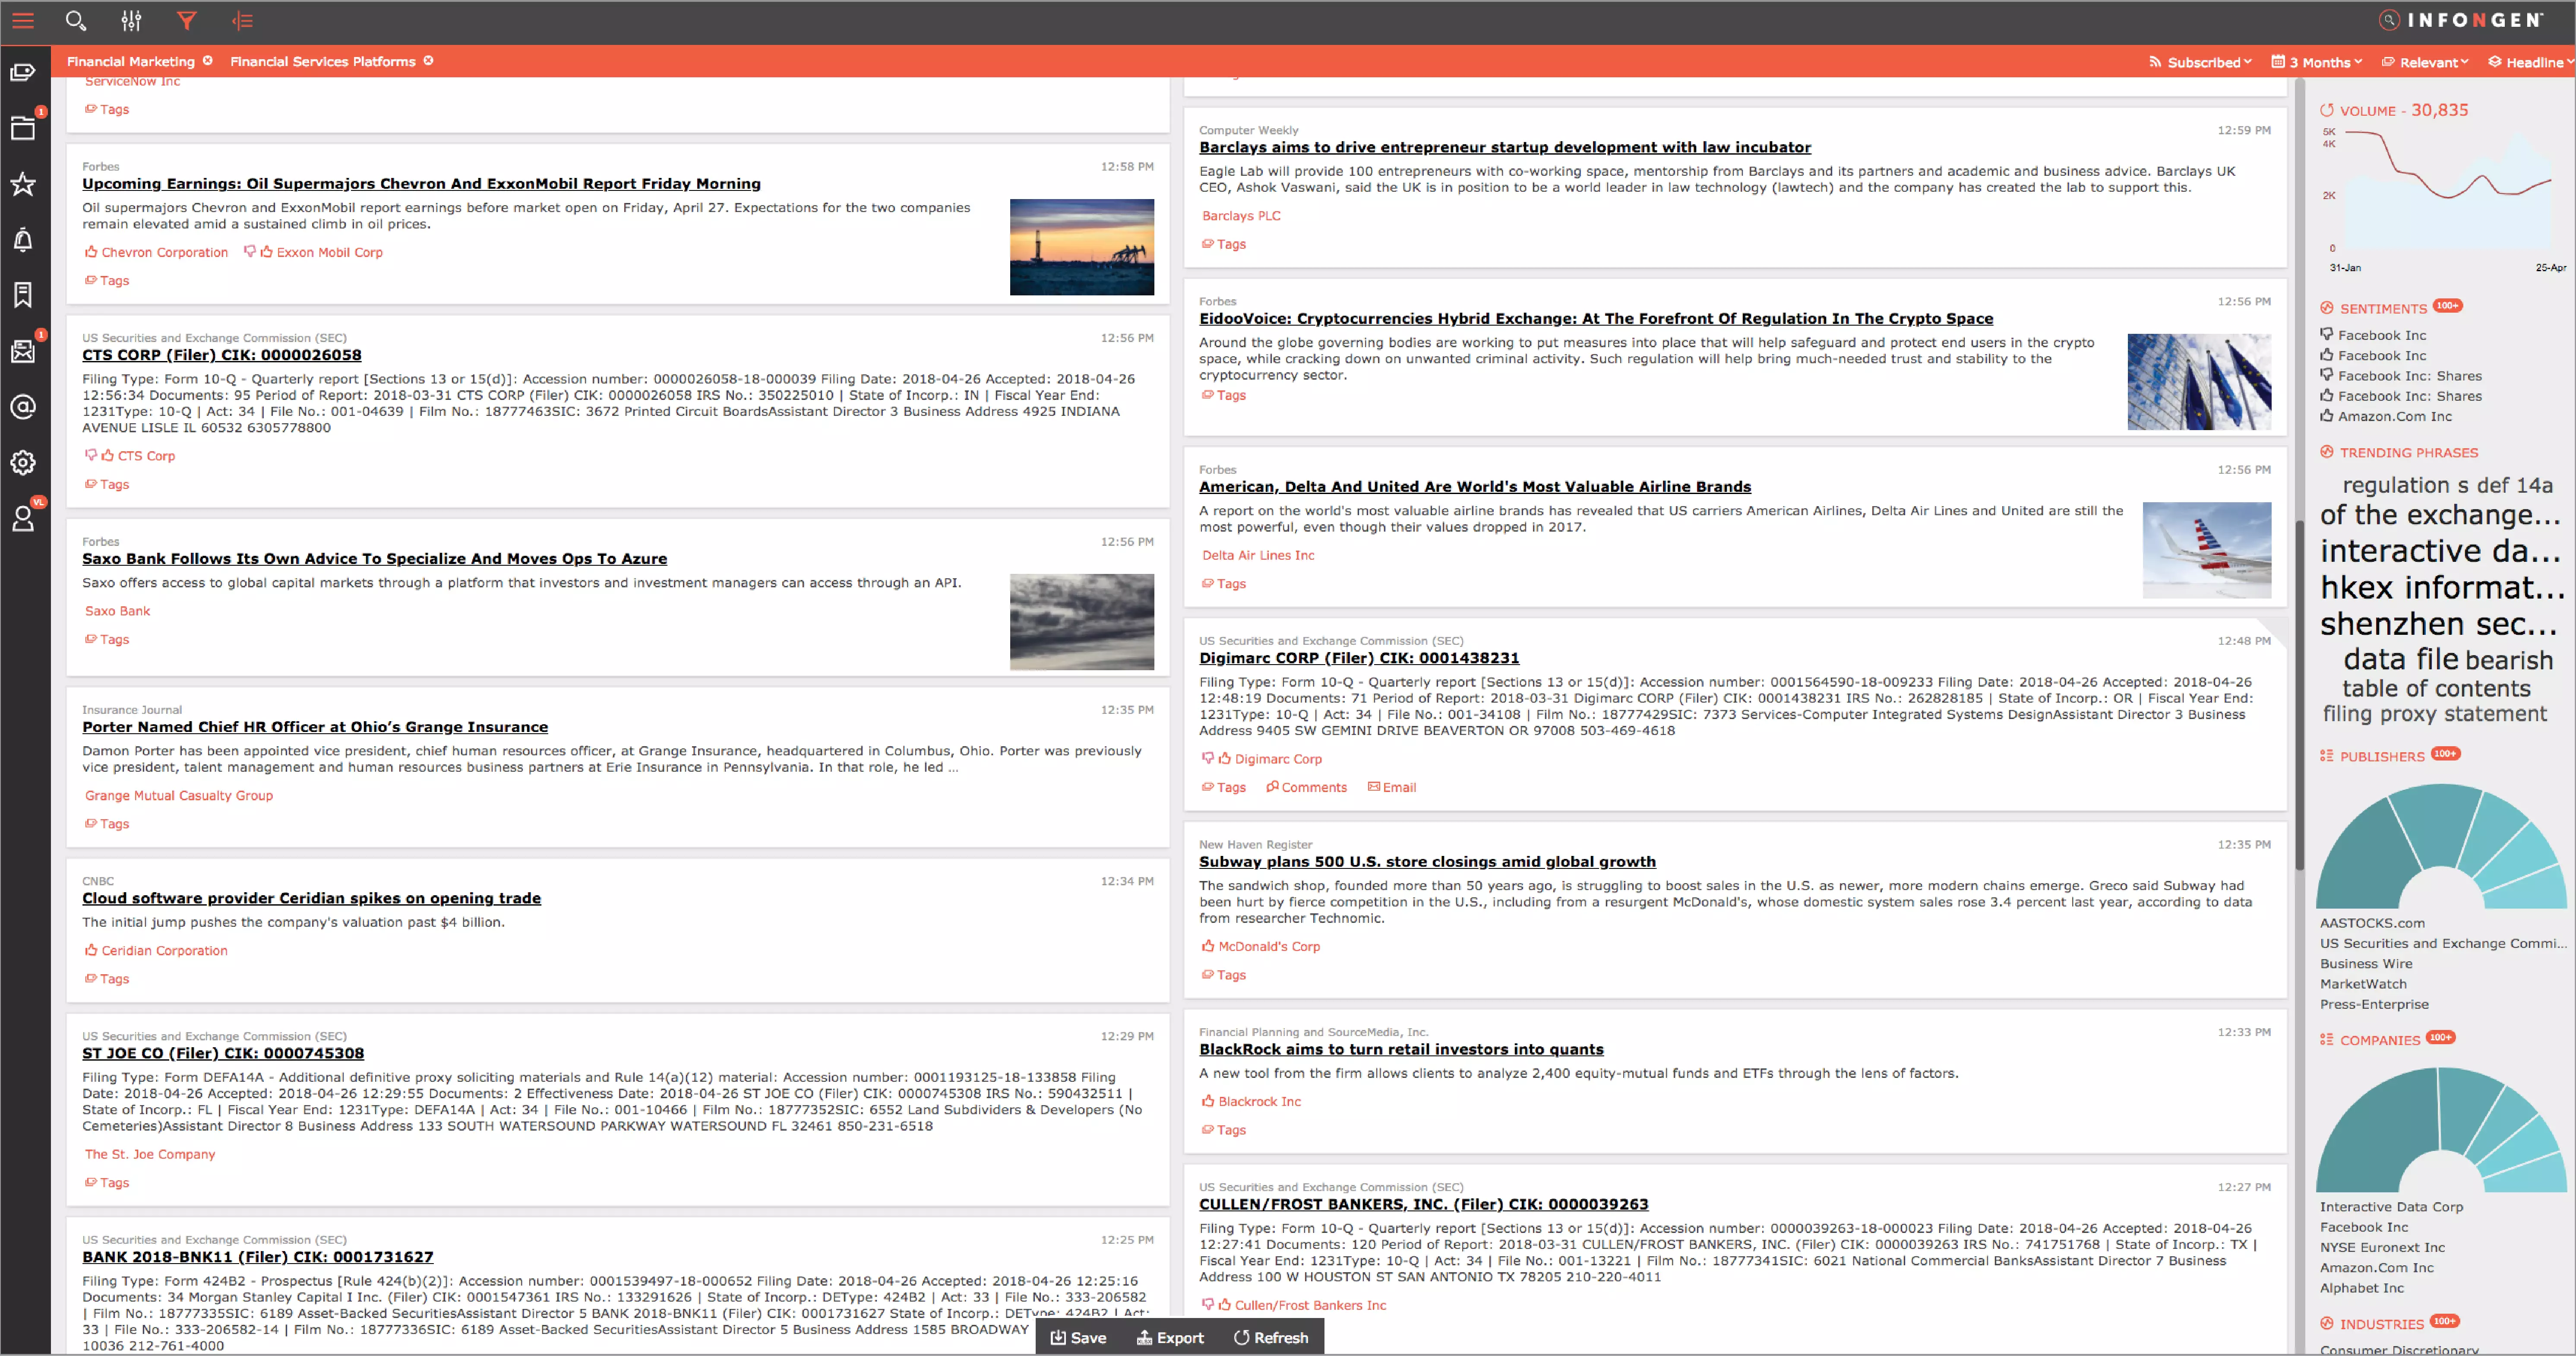Open the tags icon in left sidebar
This screenshot has height=1356, width=2576.
(x=23, y=72)
